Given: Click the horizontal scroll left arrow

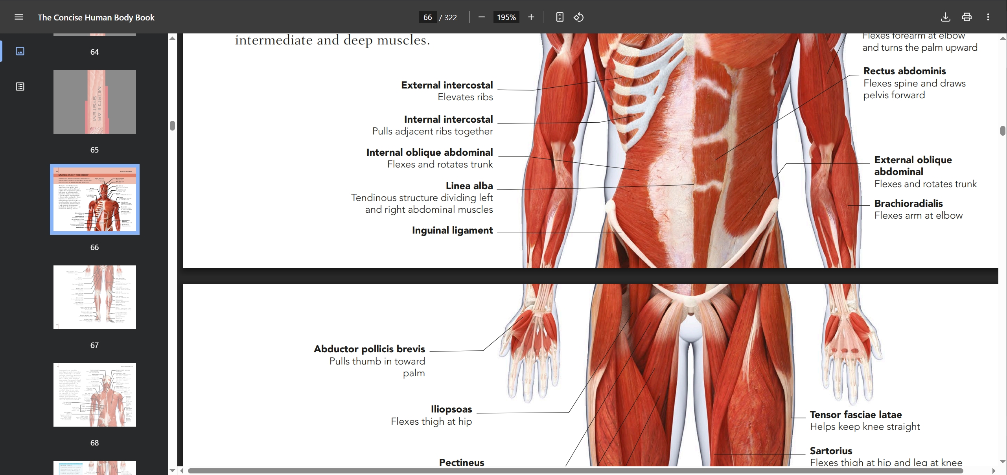Looking at the screenshot, I should 182,471.
